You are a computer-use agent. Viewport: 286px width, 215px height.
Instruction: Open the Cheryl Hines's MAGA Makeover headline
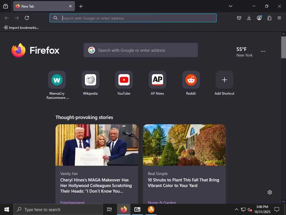click(96, 185)
